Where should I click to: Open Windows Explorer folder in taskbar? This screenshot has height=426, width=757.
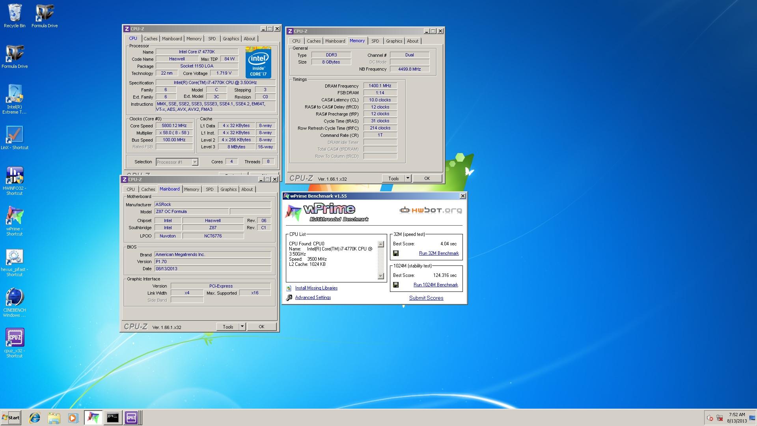click(54, 418)
